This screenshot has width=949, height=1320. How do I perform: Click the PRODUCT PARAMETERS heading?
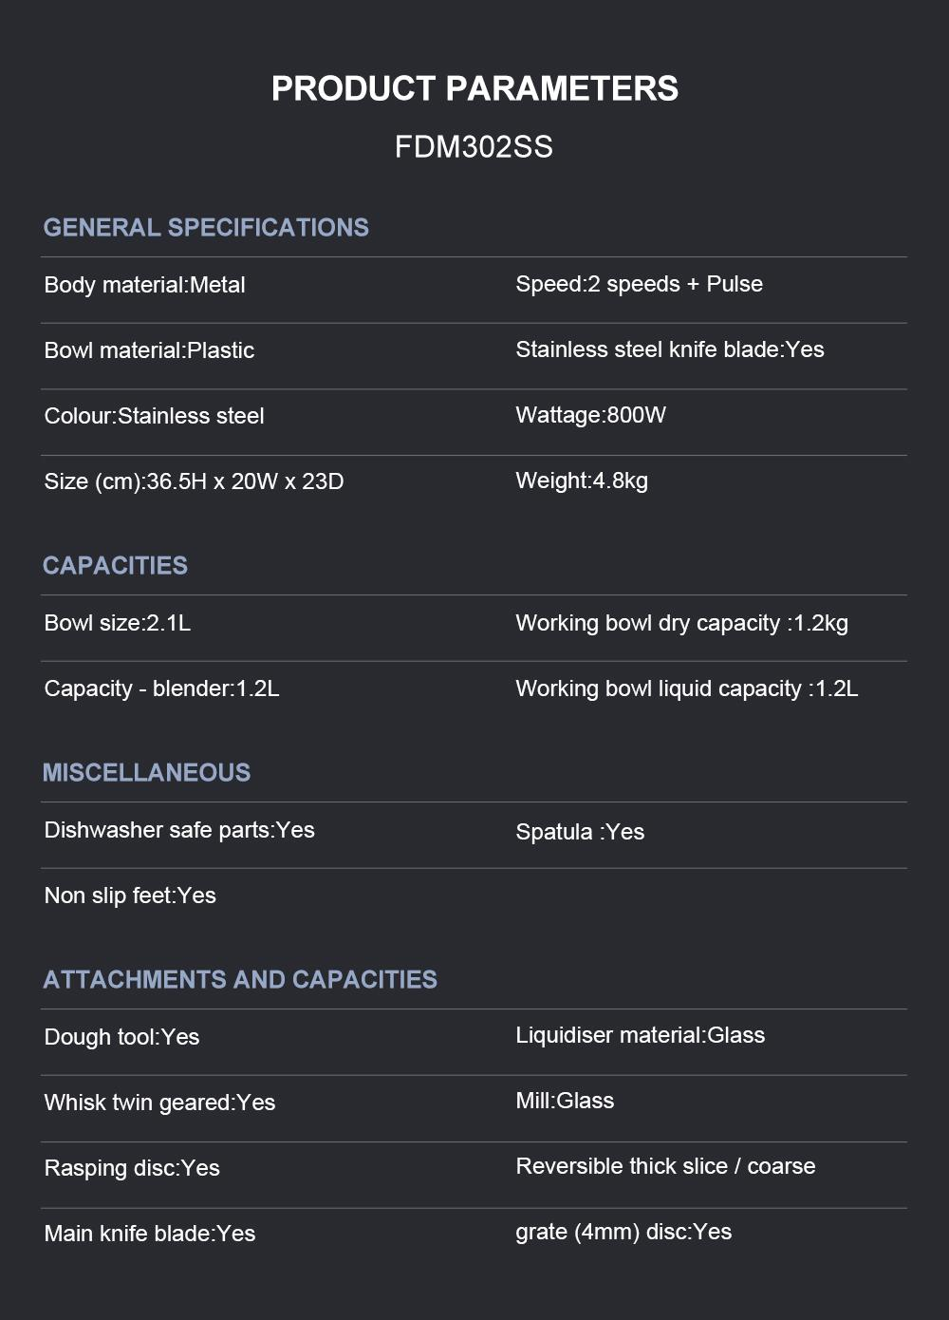(x=474, y=88)
